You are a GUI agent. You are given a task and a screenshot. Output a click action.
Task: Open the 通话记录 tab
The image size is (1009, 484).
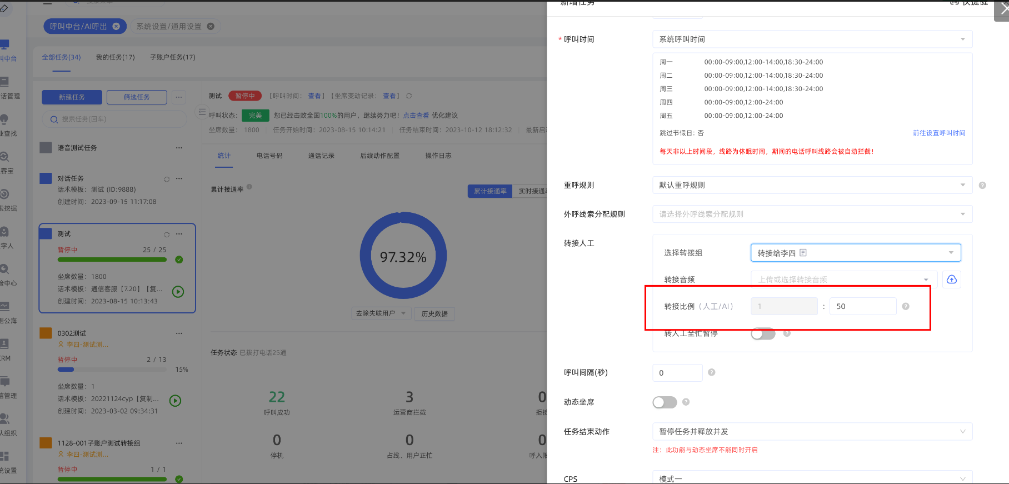(x=321, y=156)
